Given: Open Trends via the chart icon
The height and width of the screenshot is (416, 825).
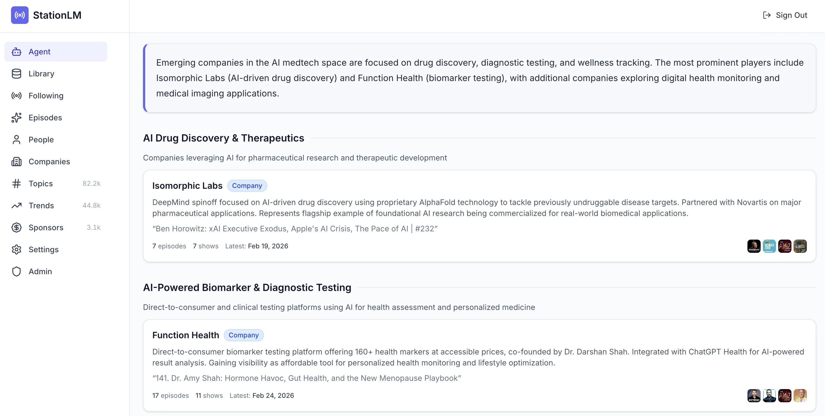Looking at the screenshot, I should 17,206.
